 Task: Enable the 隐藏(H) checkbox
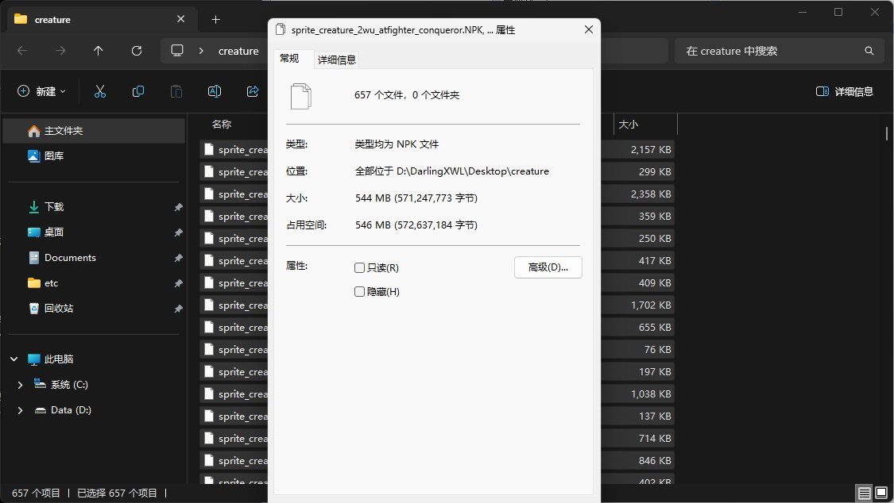[359, 291]
